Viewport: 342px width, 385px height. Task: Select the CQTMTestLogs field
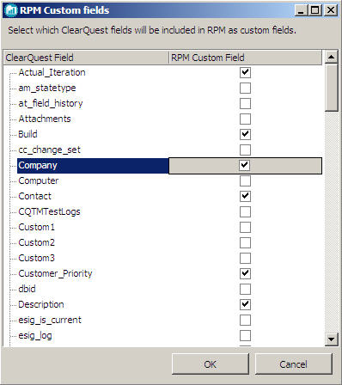[x=49, y=211]
